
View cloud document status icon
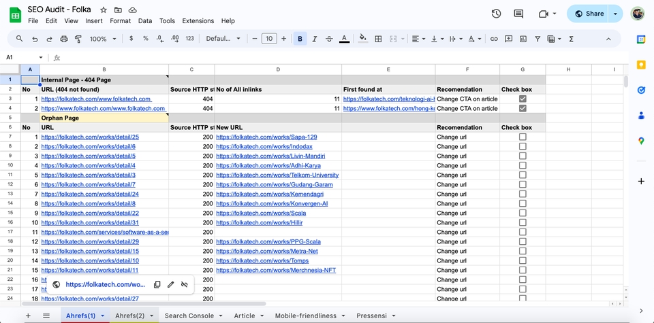133,10
